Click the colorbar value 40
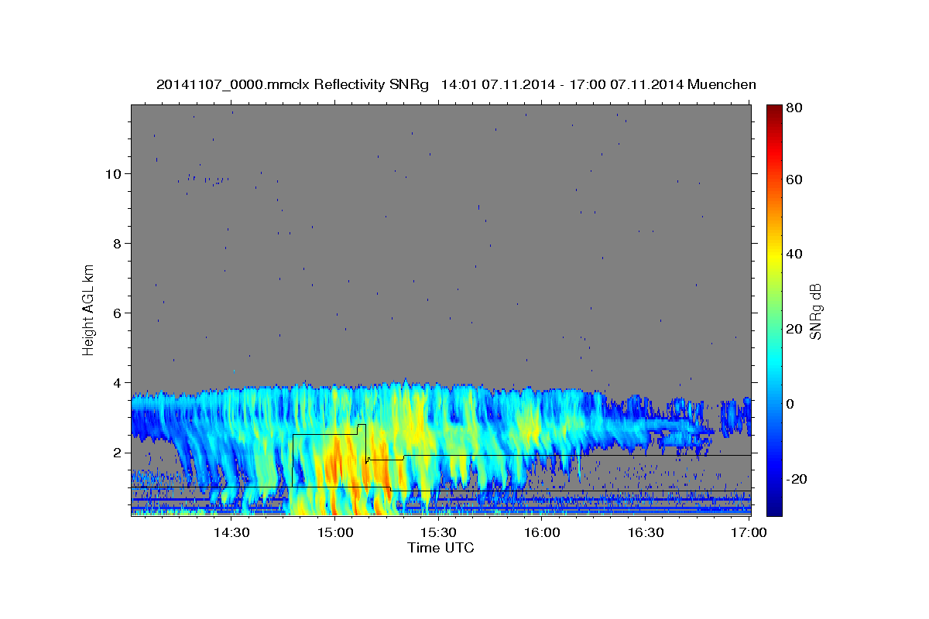Image resolution: width=929 pixels, height=619 pixels. tap(796, 254)
